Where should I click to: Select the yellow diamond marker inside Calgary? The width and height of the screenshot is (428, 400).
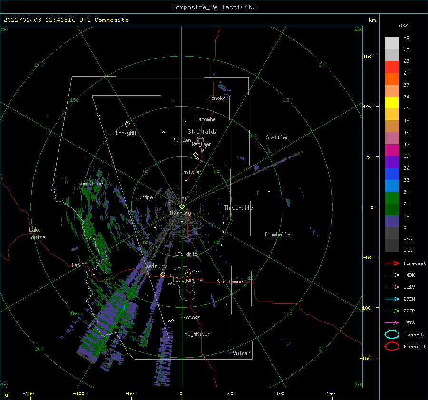coord(188,274)
